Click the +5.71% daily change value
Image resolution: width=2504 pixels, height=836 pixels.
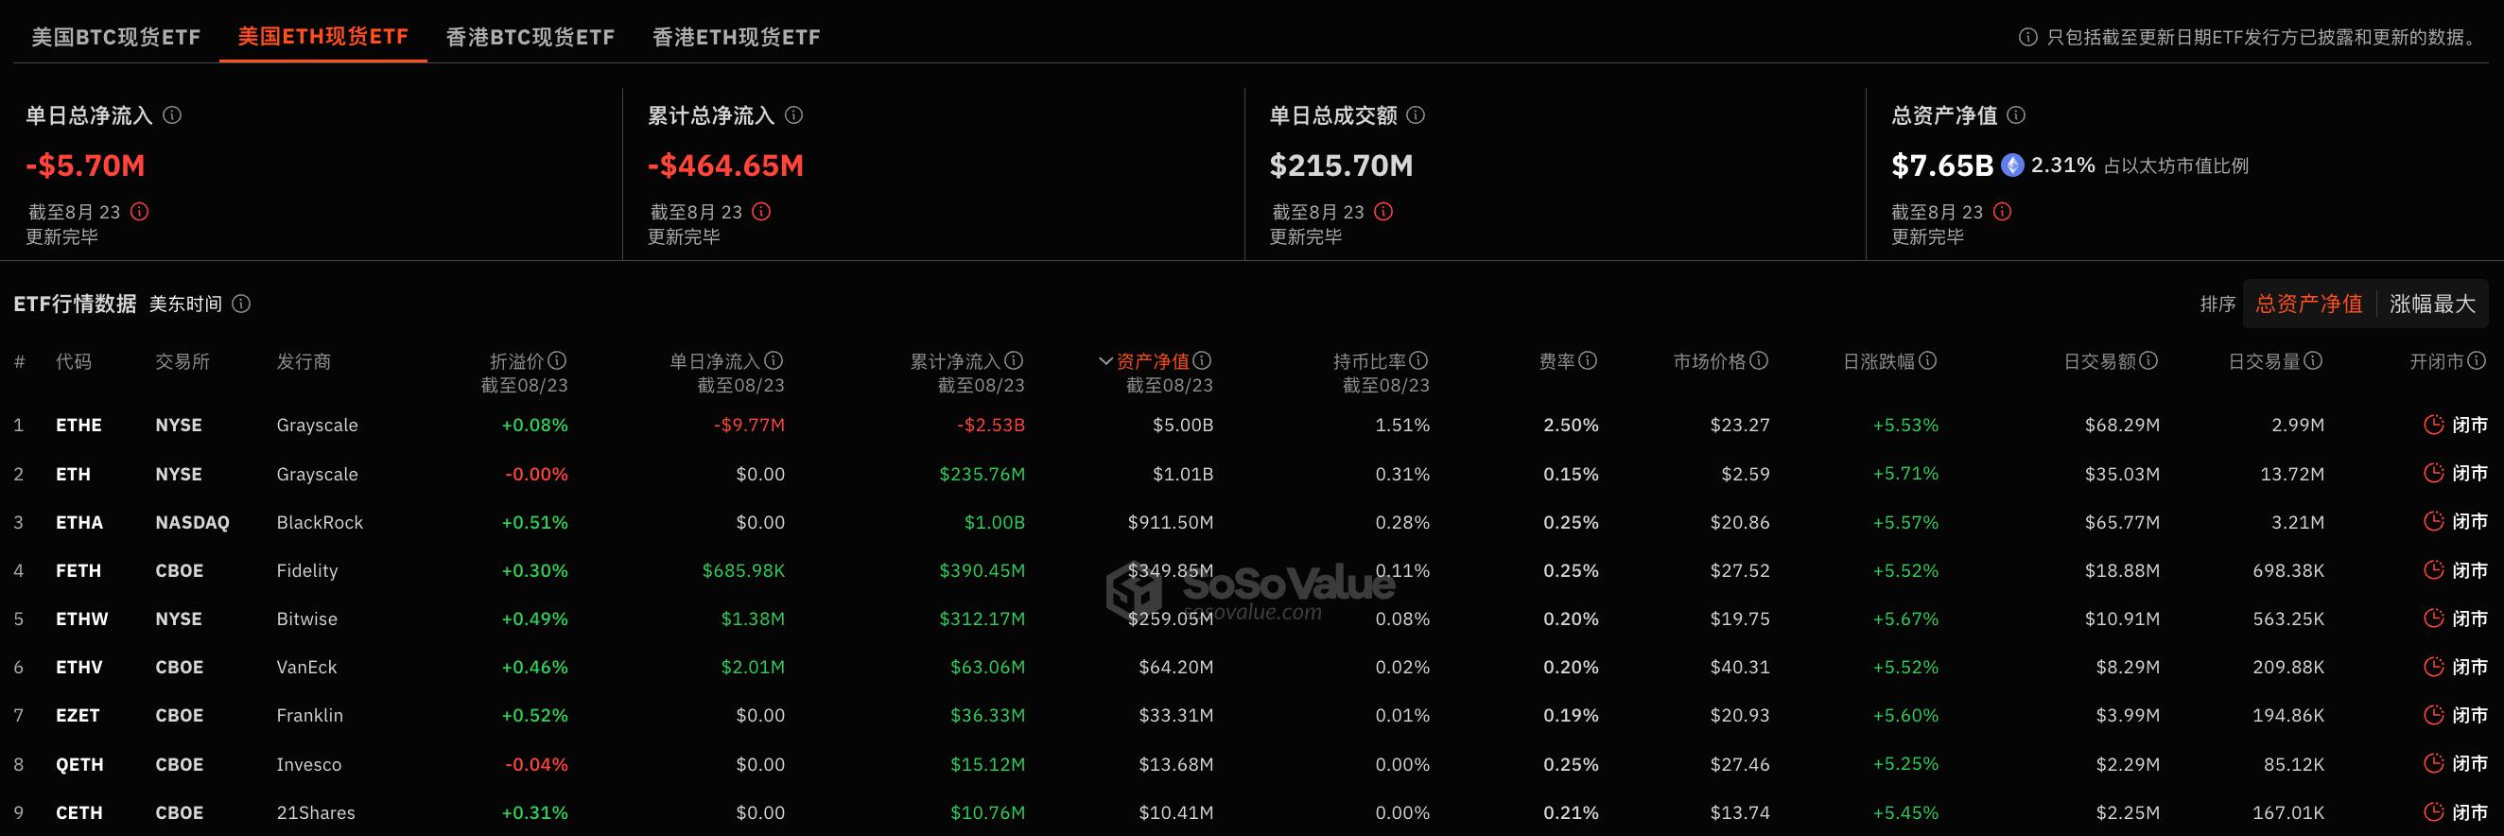[x=1905, y=474]
